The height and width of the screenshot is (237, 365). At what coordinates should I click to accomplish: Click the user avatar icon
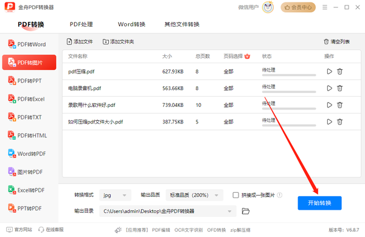point(268,7)
